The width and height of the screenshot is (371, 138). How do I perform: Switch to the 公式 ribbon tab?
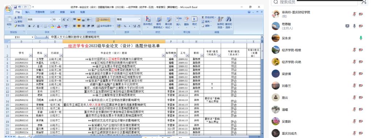click(x=52, y=12)
